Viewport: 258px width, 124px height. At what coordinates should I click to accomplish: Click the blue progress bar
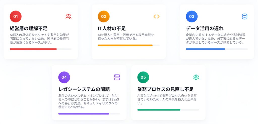tap(205, 49)
